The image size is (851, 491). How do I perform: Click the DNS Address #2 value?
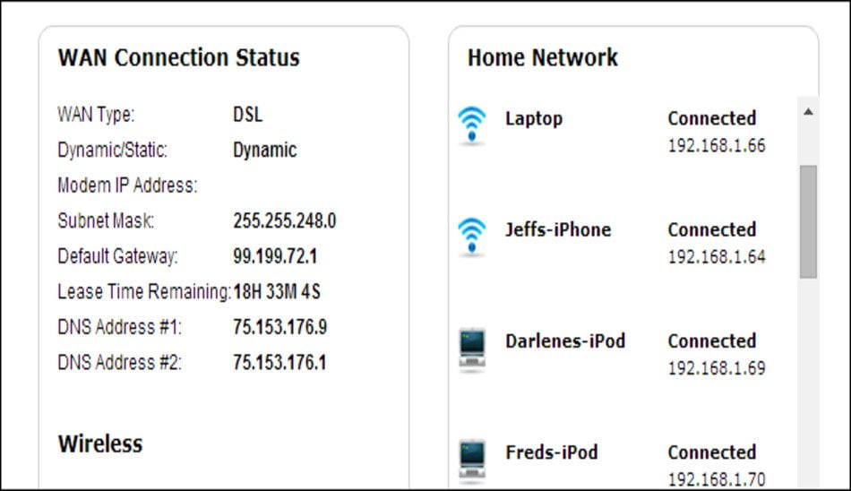[279, 362]
